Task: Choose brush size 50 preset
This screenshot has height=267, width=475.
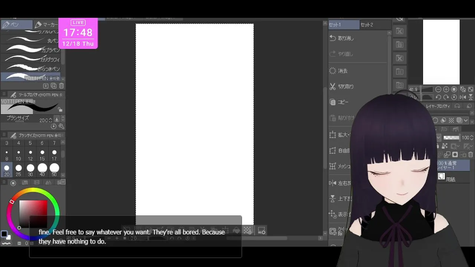Action: pos(54,170)
